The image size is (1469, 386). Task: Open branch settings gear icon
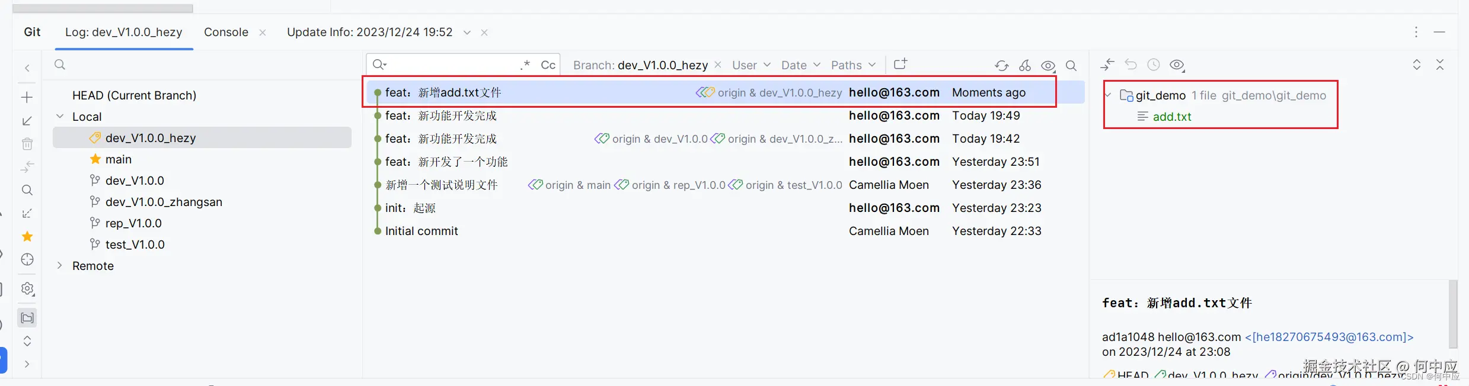[x=27, y=289]
